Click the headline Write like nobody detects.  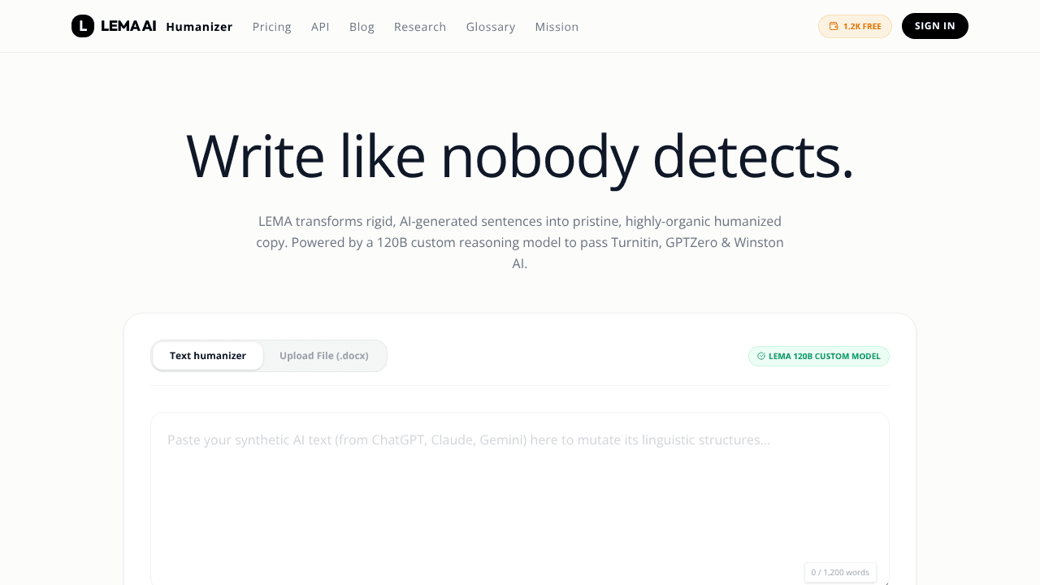point(520,156)
